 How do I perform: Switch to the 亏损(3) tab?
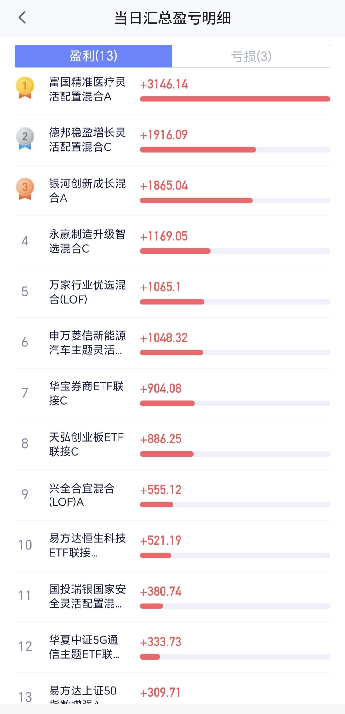251,56
